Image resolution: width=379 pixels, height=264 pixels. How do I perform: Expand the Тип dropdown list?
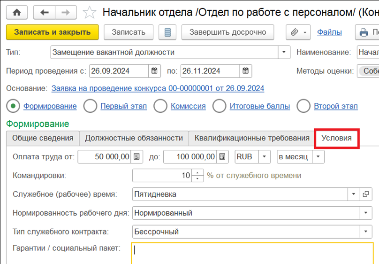coord(284,52)
